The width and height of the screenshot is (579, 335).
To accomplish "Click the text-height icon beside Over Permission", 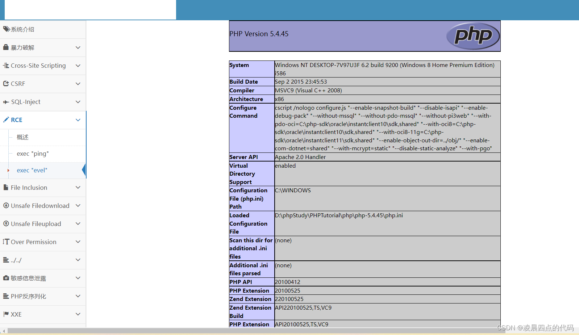I will (6, 242).
